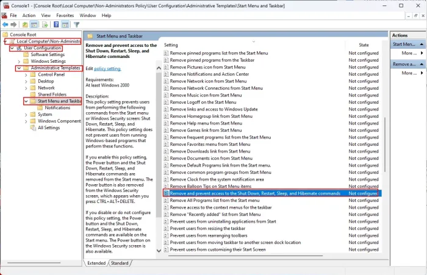
Task: Open More... under Remove a... in Actions
Action: 409,73
